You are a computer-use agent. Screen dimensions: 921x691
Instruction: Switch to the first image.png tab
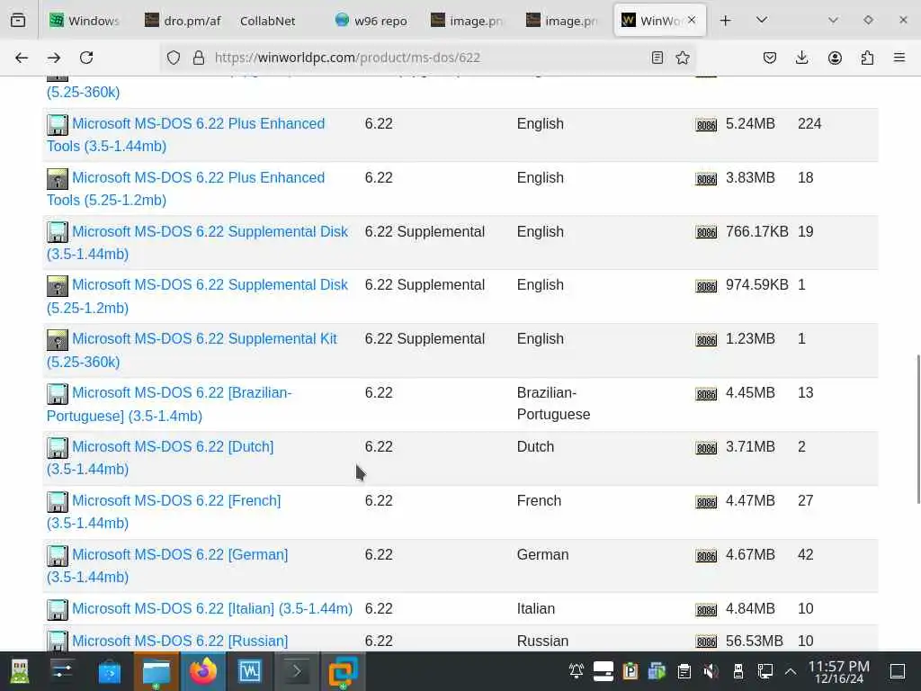pyautogui.click(x=468, y=21)
